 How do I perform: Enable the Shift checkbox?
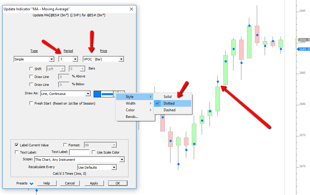[31, 69]
